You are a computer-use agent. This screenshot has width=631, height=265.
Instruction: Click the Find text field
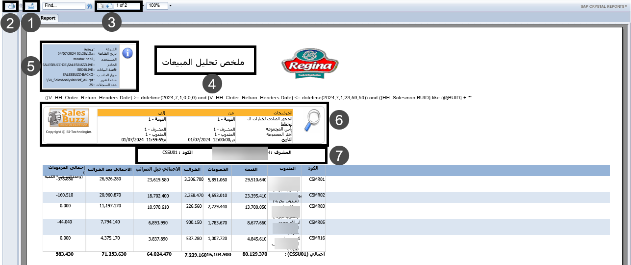(x=63, y=5)
